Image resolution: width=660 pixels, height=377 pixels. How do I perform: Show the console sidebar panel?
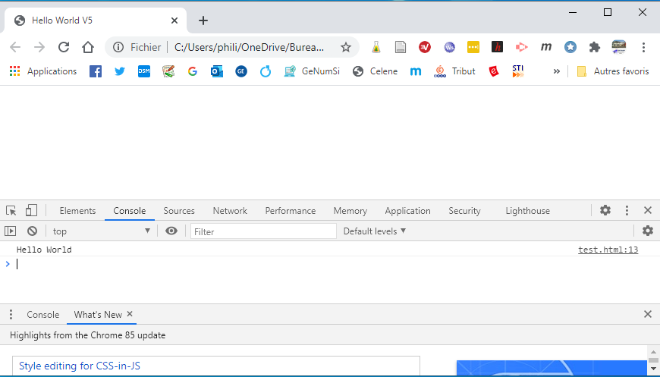tap(11, 231)
